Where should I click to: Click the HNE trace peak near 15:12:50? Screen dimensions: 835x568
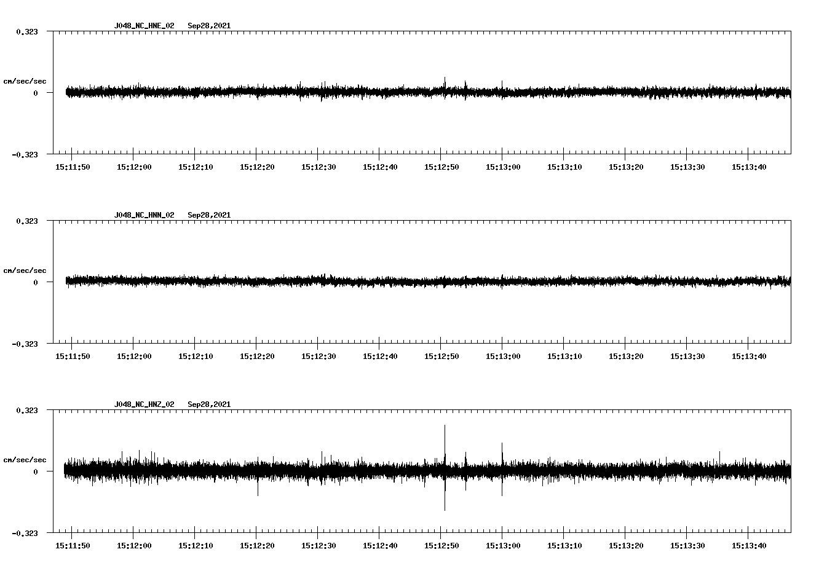coord(445,80)
